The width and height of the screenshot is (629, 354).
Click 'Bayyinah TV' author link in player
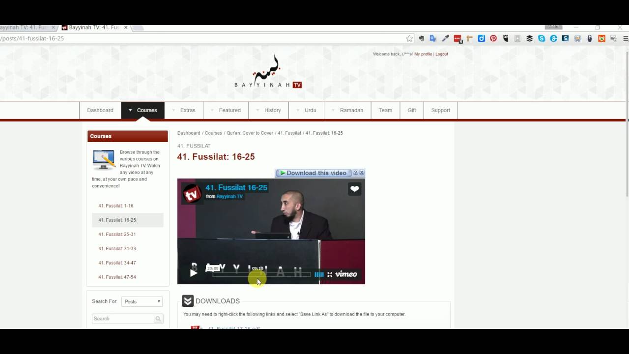click(x=229, y=197)
